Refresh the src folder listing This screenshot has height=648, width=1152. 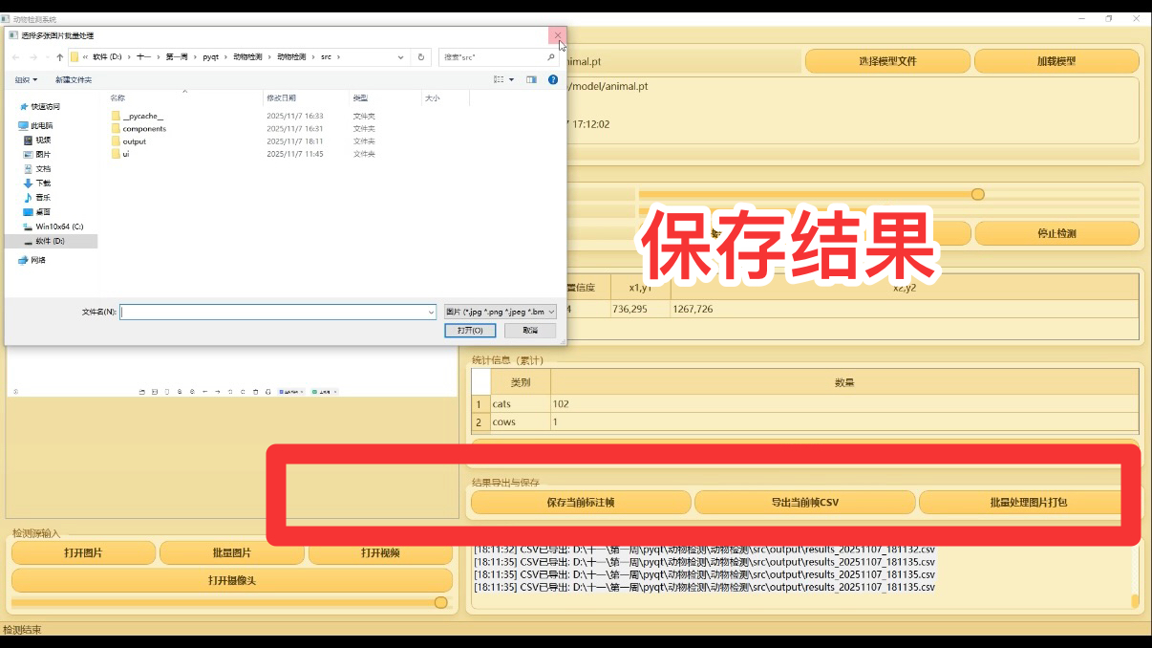click(422, 57)
